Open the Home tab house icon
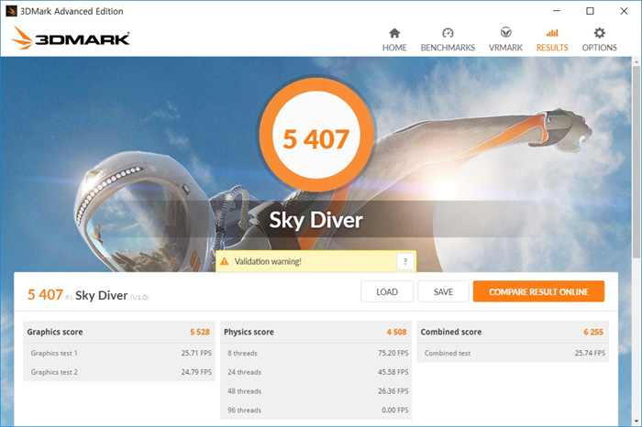 point(394,33)
